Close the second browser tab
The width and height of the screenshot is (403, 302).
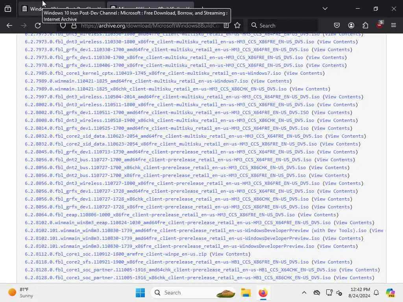(x=188, y=9)
